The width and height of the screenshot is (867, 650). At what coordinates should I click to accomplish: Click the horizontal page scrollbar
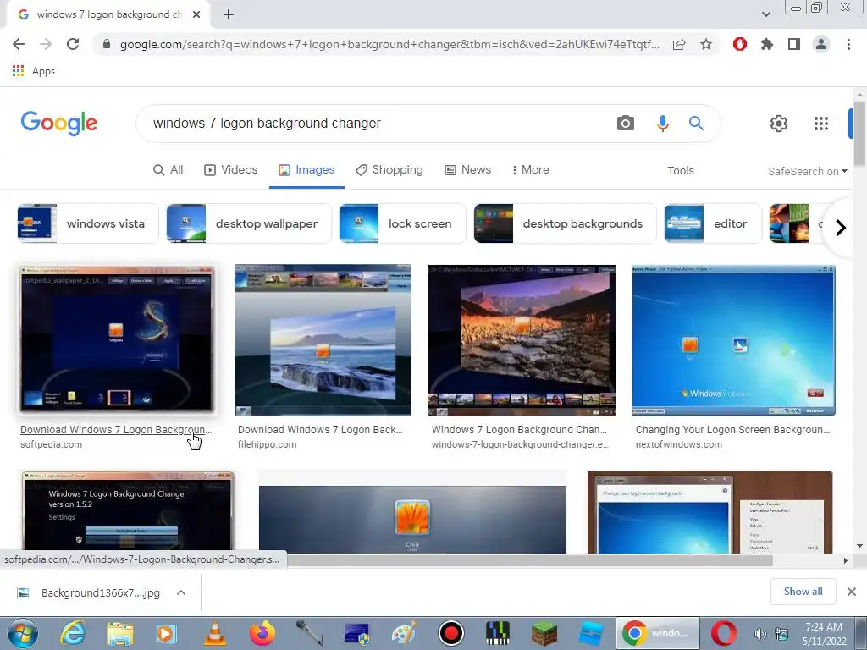point(530,560)
